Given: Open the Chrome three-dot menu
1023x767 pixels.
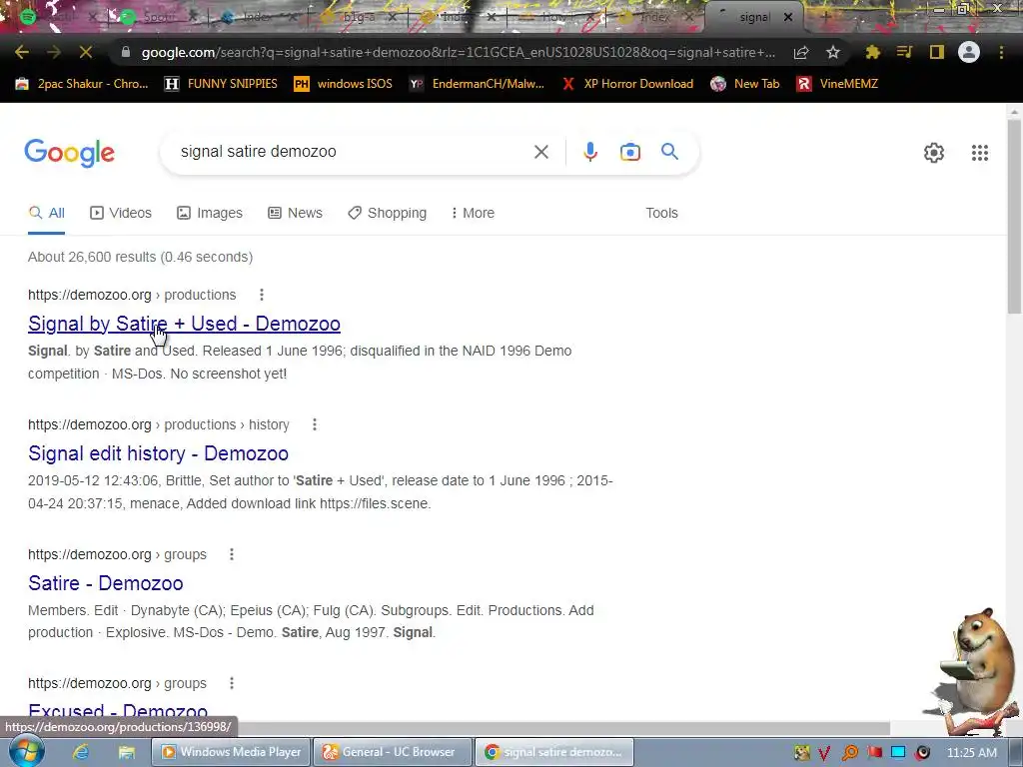Looking at the screenshot, I should [1001, 52].
